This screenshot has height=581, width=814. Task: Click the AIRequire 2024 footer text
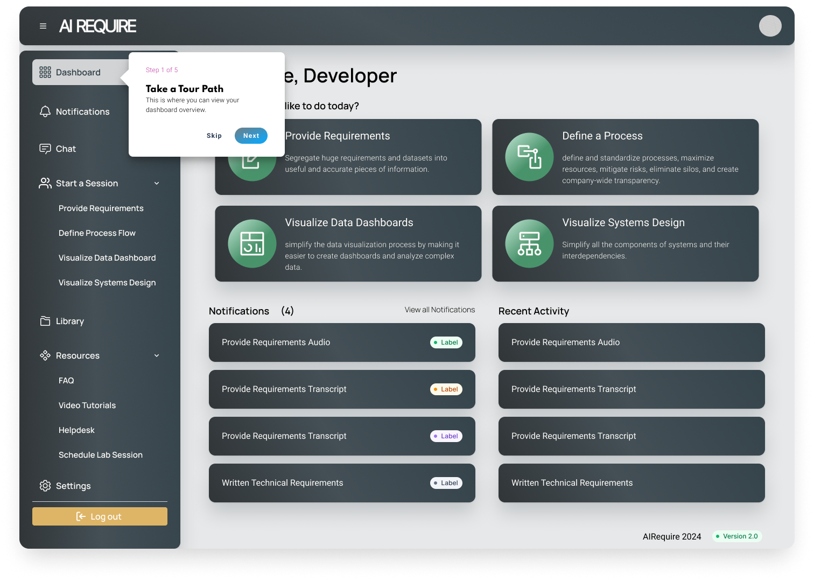[672, 536]
